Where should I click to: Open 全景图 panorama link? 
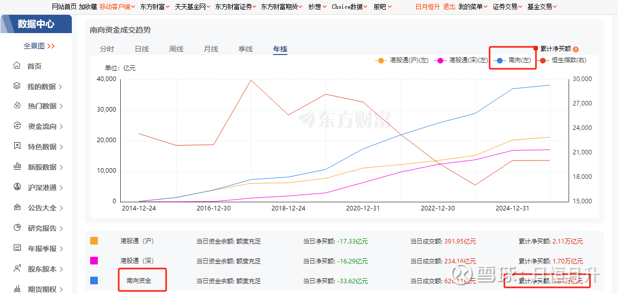pos(39,46)
